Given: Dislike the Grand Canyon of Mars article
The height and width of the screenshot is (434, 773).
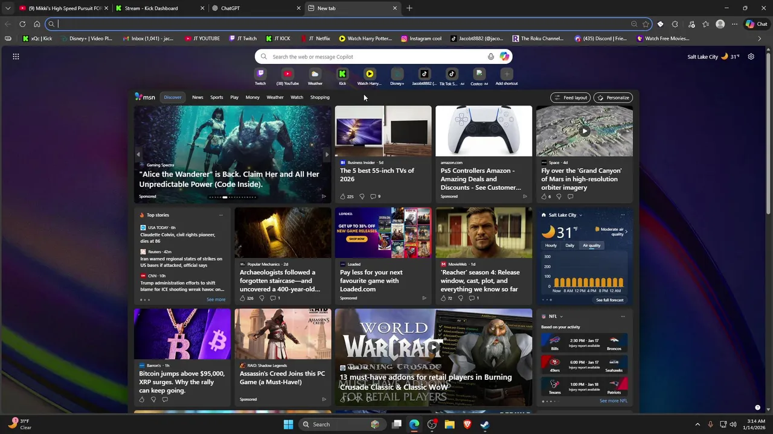Looking at the screenshot, I should point(559,197).
